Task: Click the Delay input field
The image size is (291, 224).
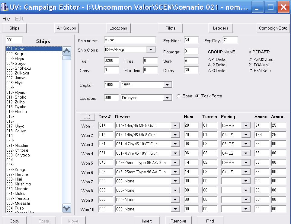Action: [191, 70]
